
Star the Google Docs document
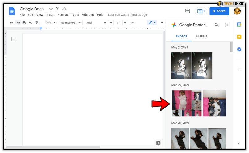click(x=51, y=9)
